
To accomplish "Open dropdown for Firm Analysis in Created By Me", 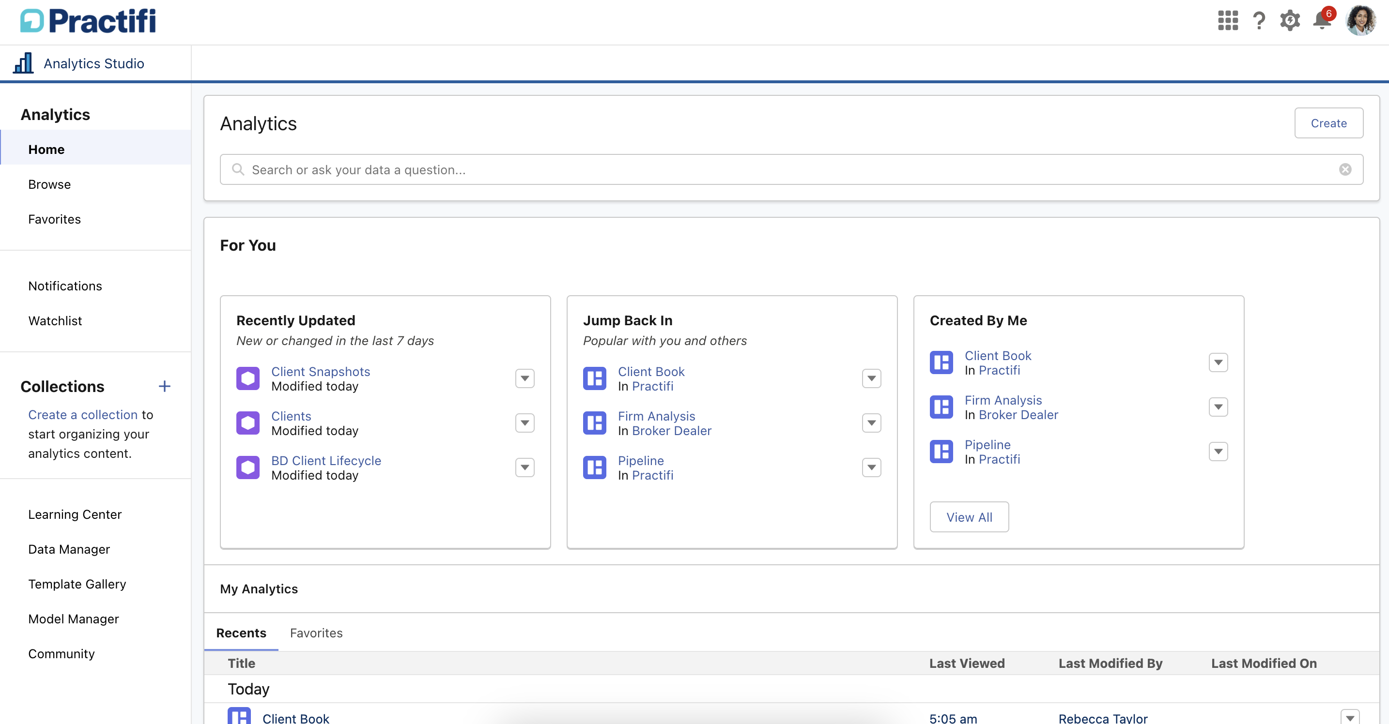I will (1218, 407).
